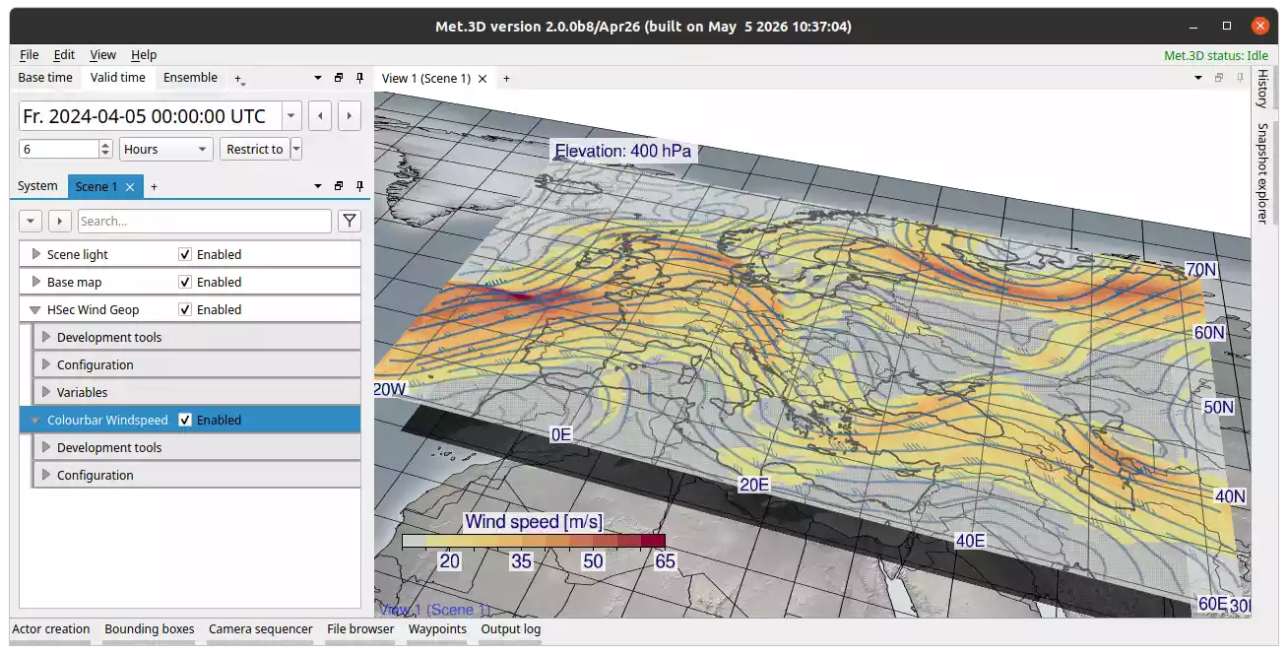Open the Output log panel
This screenshot has height=655, width=1288.
point(510,629)
